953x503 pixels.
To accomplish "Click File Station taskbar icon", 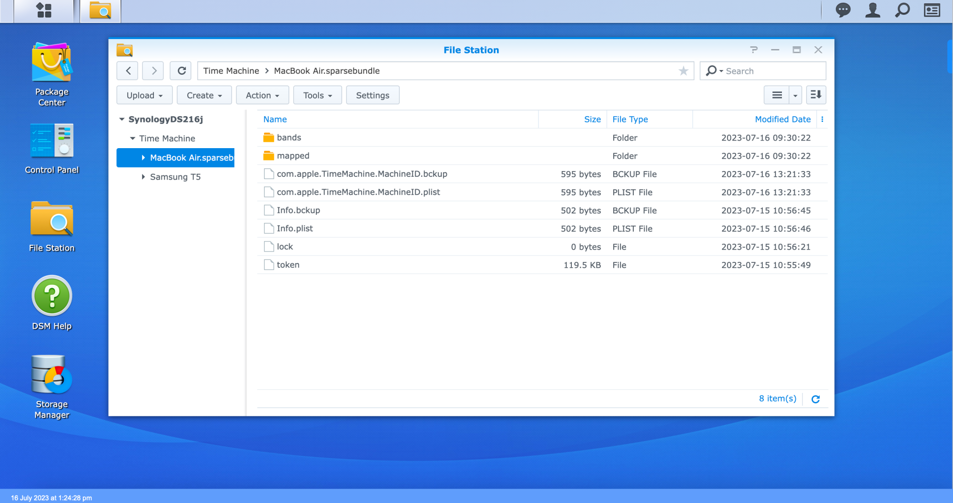I will coord(100,10).
